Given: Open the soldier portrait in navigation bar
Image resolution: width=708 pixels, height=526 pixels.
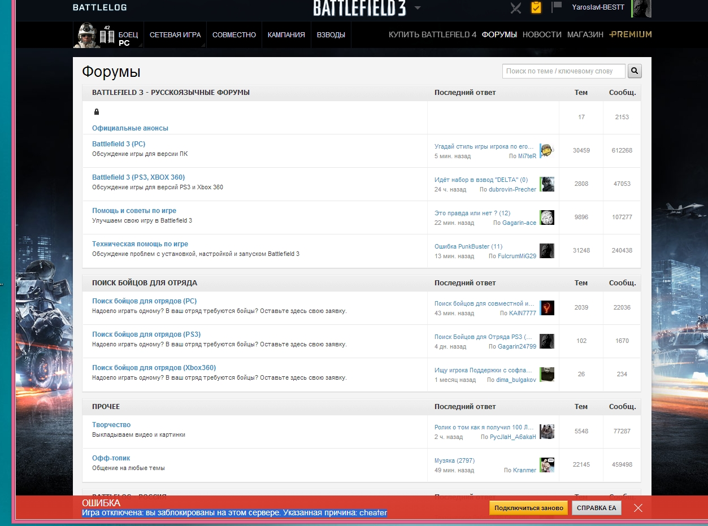Looking at the screenshot, I should pyautogui.click(x=86, y=35).
